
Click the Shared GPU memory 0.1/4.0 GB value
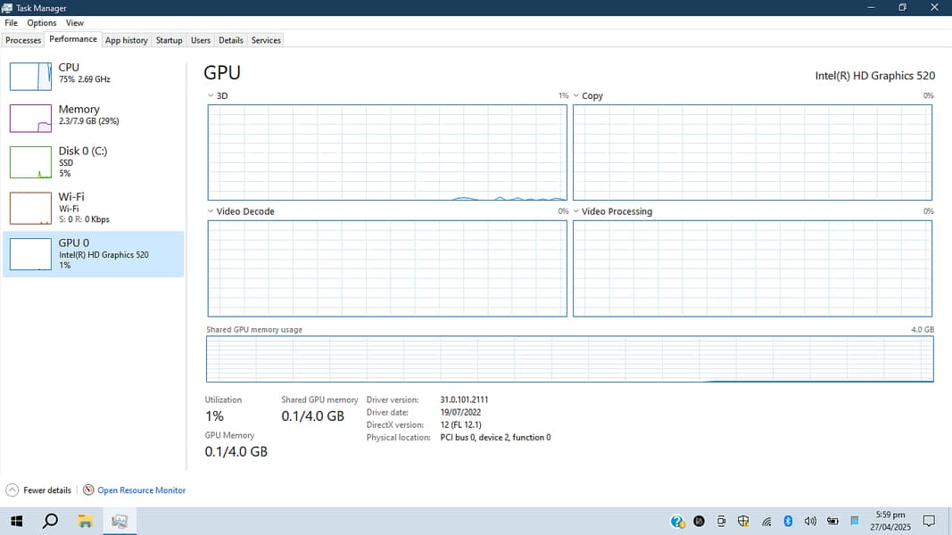click(312, 416)
